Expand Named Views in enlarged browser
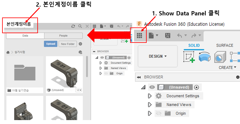Screen dimensions: 240x124 (x=150, y=105)
